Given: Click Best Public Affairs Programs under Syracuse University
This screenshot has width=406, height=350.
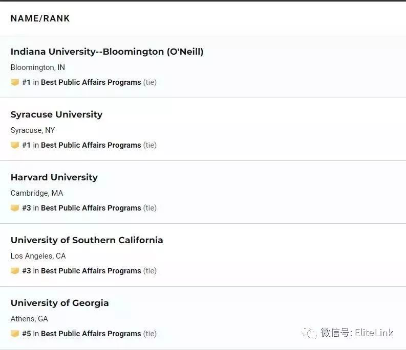Looking at the screenshot, I should coord(91,145).
